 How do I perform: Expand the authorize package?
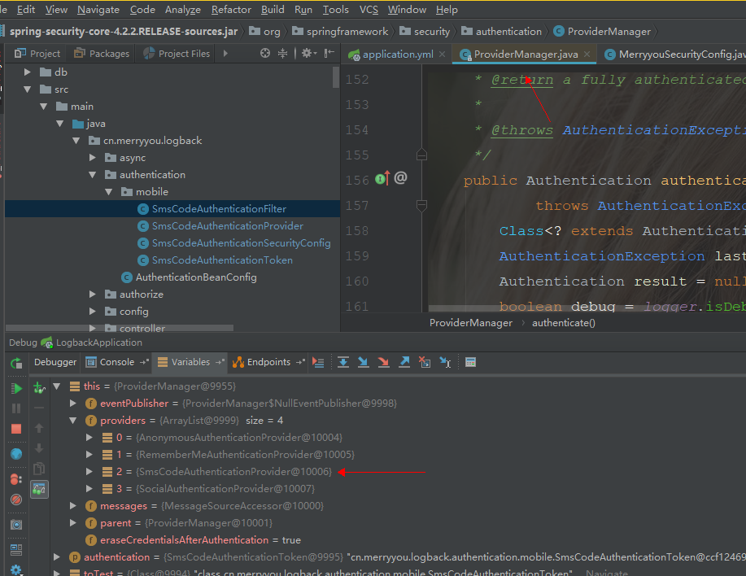point(92,294)
